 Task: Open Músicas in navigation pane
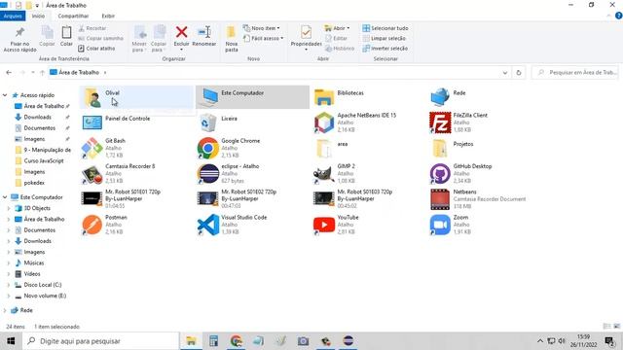[34, 263]
